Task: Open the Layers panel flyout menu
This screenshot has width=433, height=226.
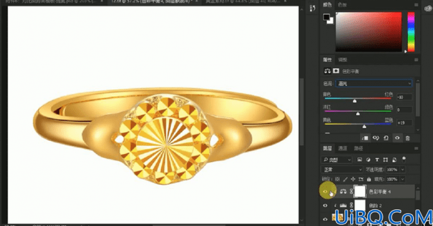Action: pyautogui.click(x=416, y=149)
